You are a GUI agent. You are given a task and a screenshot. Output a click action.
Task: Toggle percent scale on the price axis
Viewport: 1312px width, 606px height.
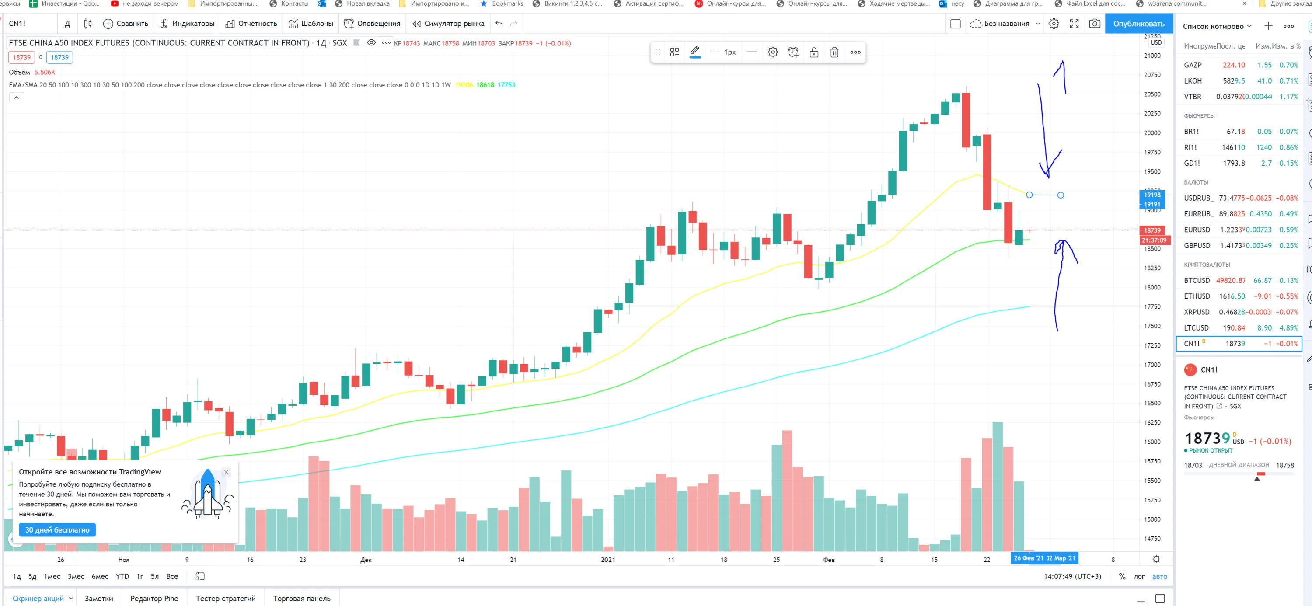(1122, 576)
